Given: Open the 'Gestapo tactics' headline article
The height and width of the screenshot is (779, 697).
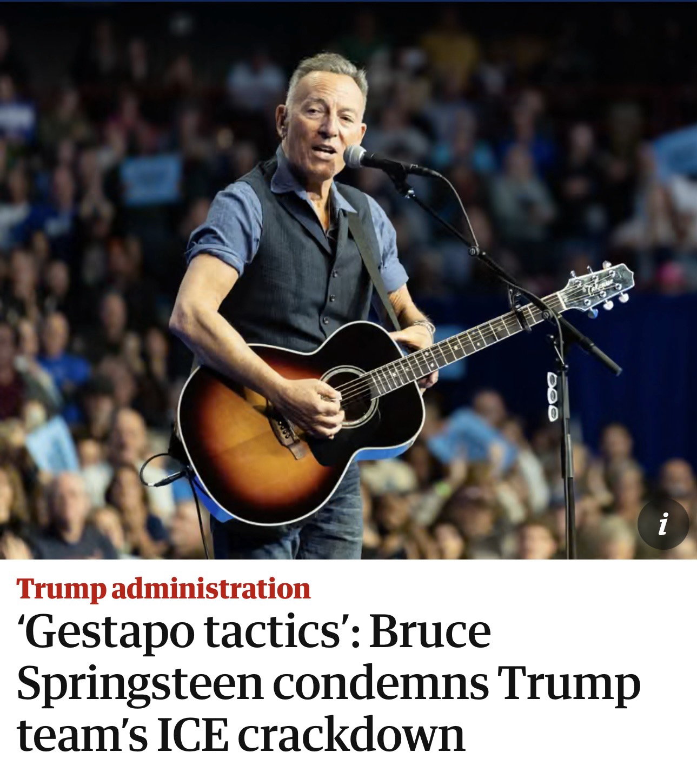Looking at the screenshot, I should click(x=328, y=684).
